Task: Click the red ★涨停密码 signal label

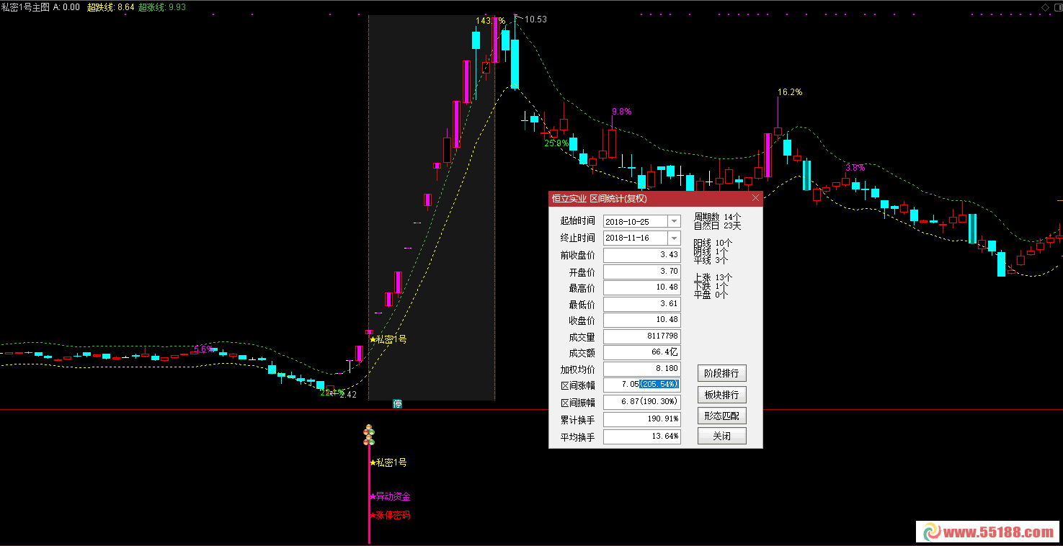Action: pyautogui.click(x=390, y=516)
